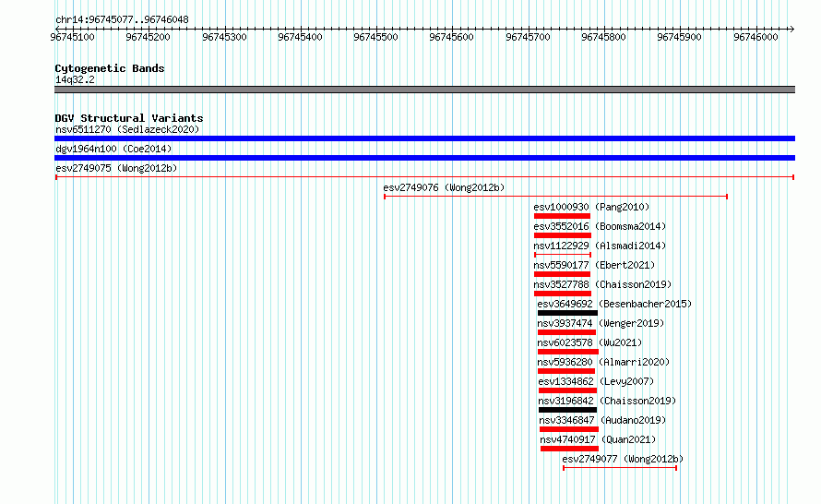Select the thin red line under esv2749075

[x=424, y=177]
